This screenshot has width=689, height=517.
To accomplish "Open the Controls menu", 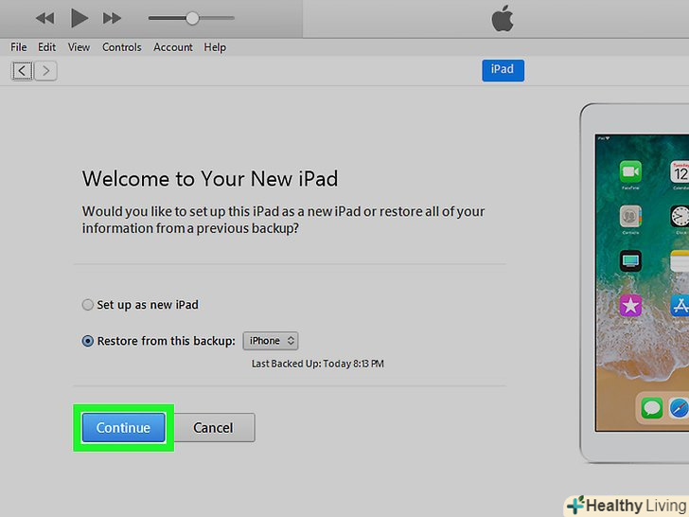I will tap(122, 47).
